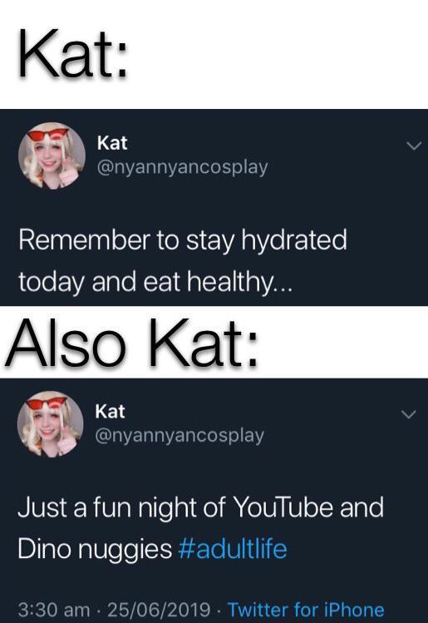Open Kat's avatar in the second tweet
The width and height of the screenshot is (428, 623).
coord(51,424)
